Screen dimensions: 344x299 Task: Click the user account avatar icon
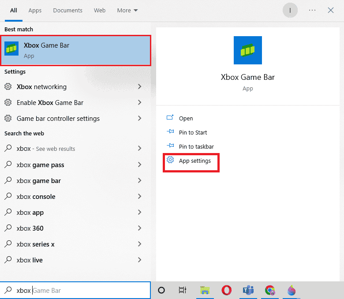pos(290,10)
